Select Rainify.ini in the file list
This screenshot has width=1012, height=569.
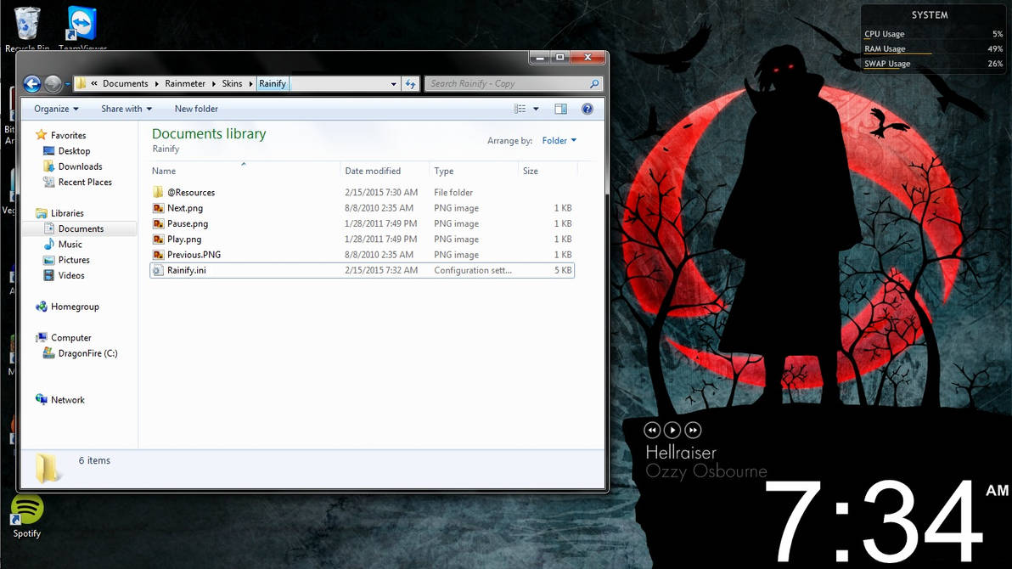188,270
